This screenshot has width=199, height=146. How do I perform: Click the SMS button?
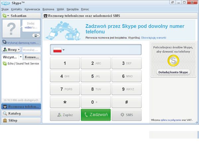pyautogui.click(x=127, y=115)
